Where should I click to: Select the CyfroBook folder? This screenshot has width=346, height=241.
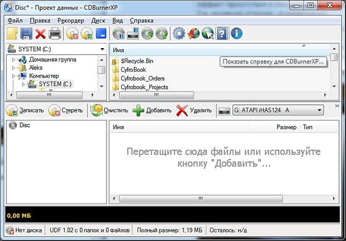[x=133, y=70]
